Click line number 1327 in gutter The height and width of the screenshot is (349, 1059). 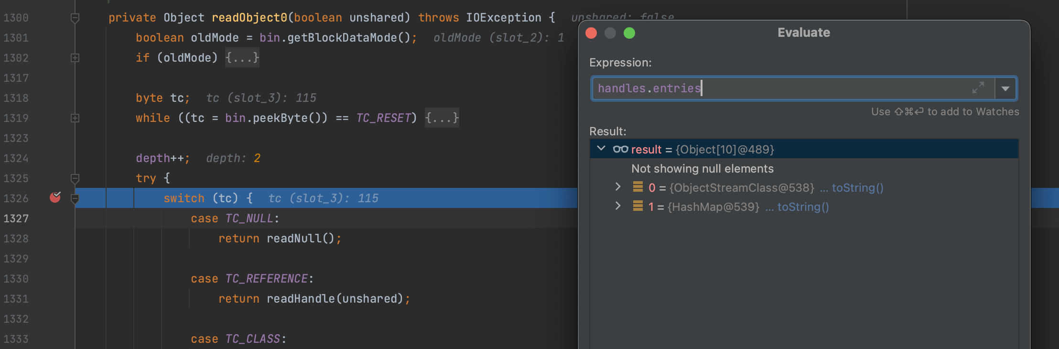(x=16, y=218)
